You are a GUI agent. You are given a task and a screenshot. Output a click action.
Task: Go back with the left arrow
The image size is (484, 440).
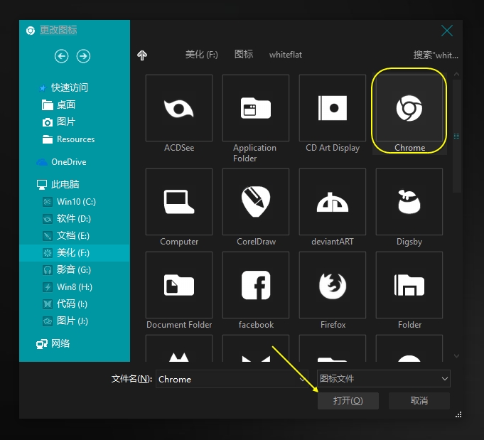tap(61, 56)
